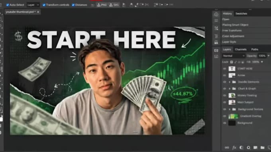Select the Main Subject layer name
The image size is (271, 152).
pos(245,102)
